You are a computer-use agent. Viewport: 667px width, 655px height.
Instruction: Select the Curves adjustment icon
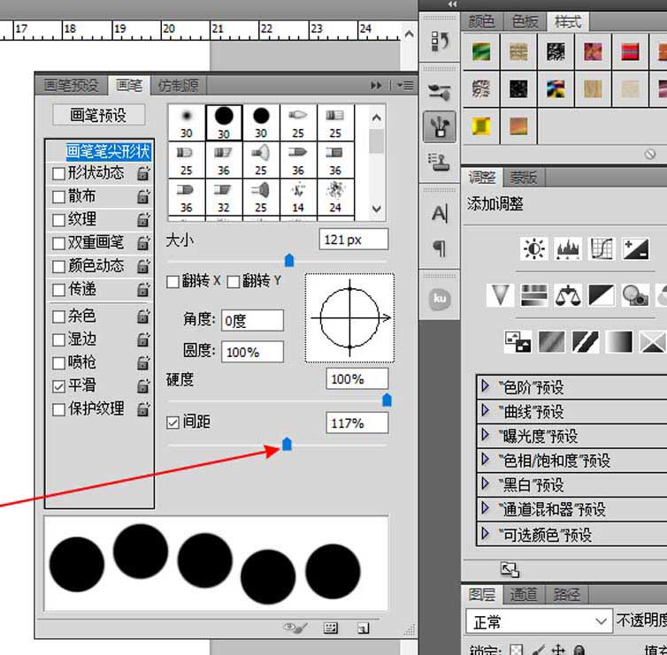click(602, 248)
